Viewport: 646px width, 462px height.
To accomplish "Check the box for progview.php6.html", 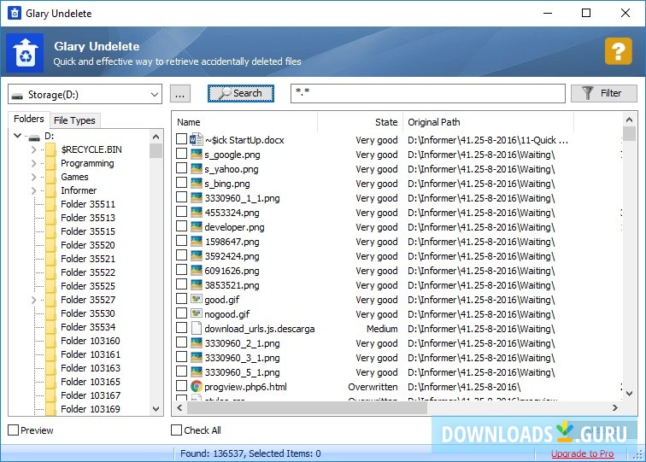I will pyautogui.click(x=181, y=385).
